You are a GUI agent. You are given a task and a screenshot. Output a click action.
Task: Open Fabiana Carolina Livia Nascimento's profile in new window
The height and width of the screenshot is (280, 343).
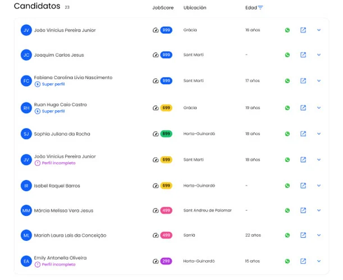(303, 81)
